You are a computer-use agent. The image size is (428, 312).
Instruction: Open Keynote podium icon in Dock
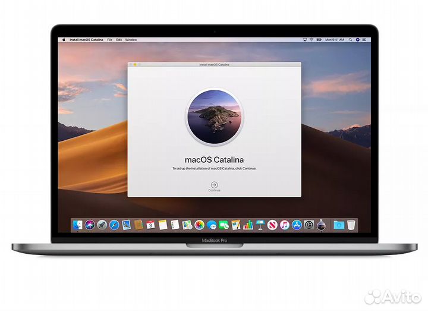(x=260, y=225)
